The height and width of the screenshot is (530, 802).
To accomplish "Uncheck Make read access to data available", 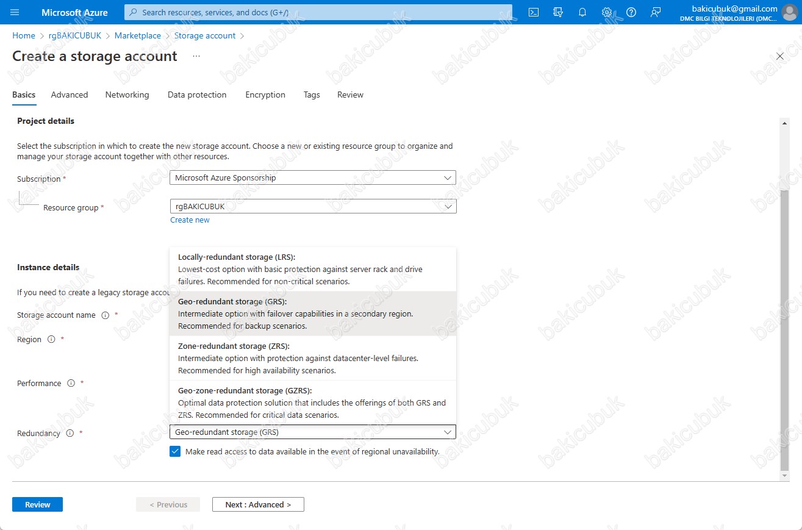I will pyautogui.click(x=175, y=451).
